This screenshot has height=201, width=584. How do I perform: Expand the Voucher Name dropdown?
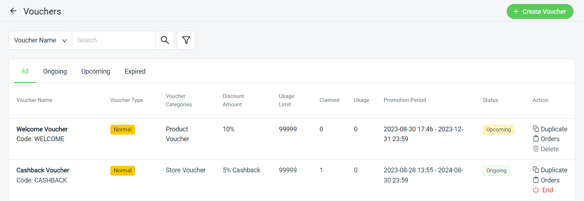[40, 40]
